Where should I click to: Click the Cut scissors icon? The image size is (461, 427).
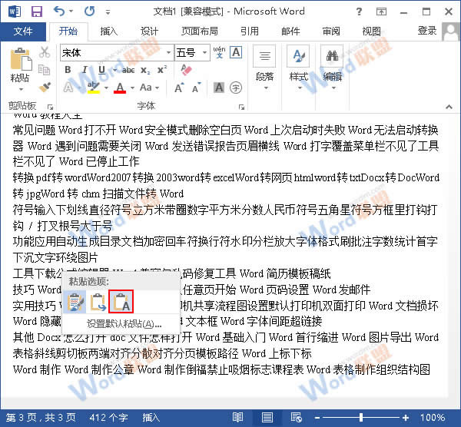point(45,52)
